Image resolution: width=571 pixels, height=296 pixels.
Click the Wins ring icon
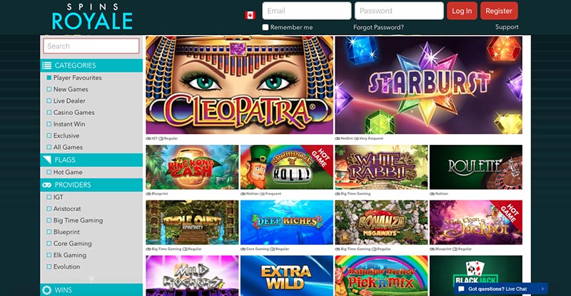pyautogui.click(x=46, y=290)
